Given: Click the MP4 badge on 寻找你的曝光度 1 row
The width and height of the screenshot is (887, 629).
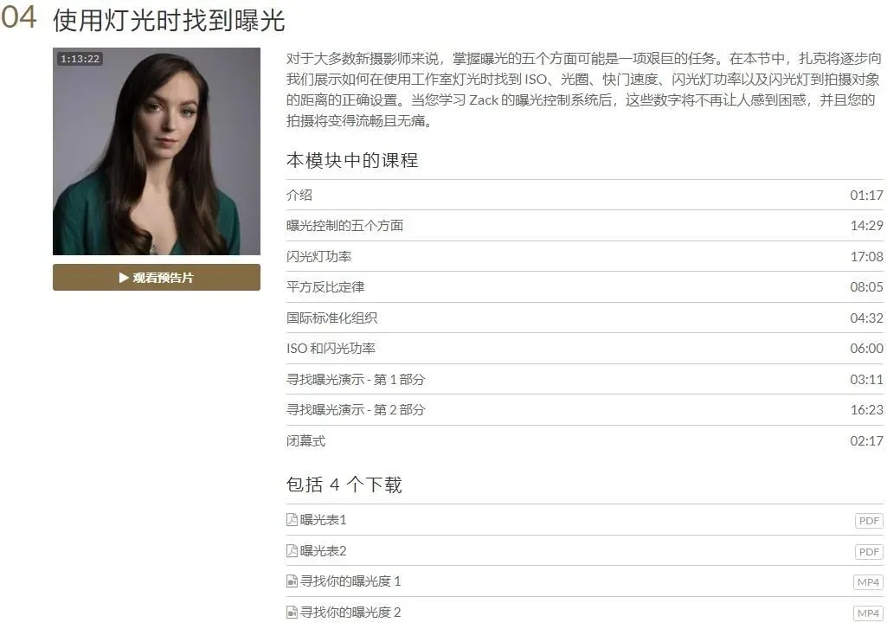Looking at the screenshot, I should tap(868, 582).
